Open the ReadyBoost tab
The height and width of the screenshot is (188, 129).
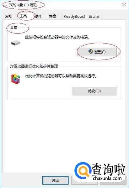click(x=74, y=16)
